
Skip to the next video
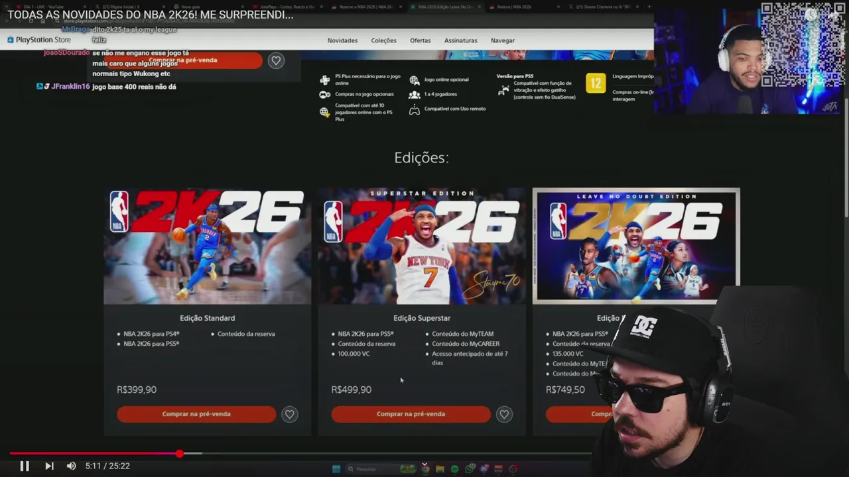coord(49,466)
